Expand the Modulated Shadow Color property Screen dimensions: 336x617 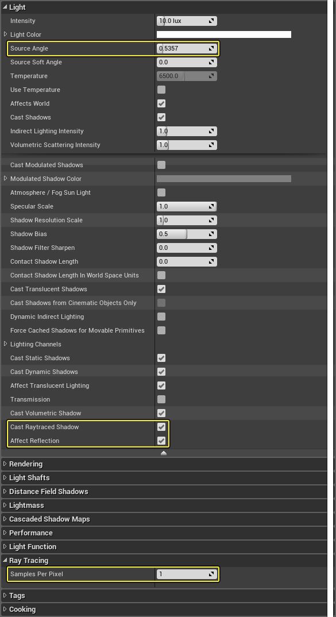[x=4, y=179]
